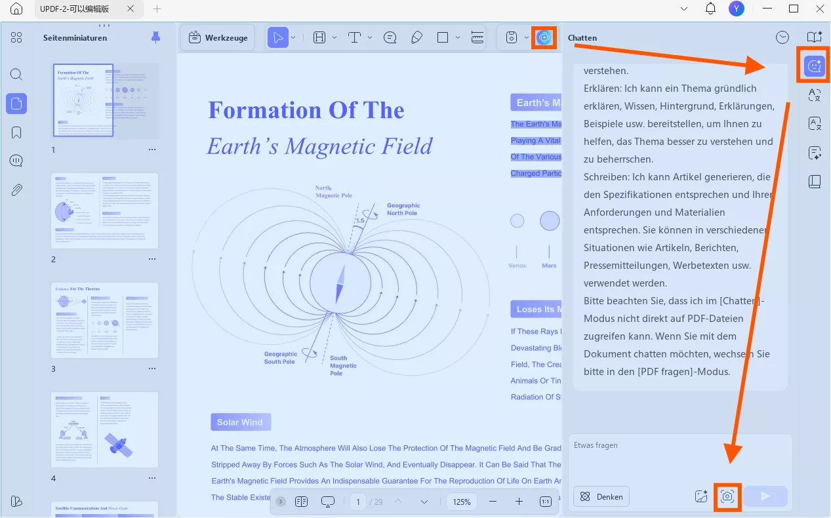This screenshot has height=518, width=831.
Task: Select page 4 thumbnail
Action: pos(105,429)
